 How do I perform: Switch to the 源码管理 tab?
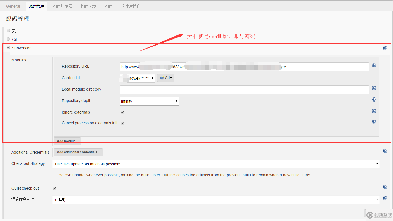pyautogui.click(x=36, y=6)
